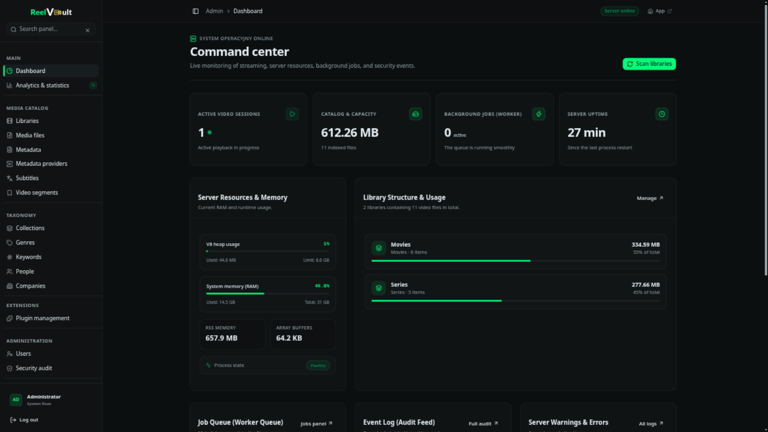The height and width of the screenshot is (432, 768).
Task: Click the Dashboard sidebar icon
Action: 10,71
